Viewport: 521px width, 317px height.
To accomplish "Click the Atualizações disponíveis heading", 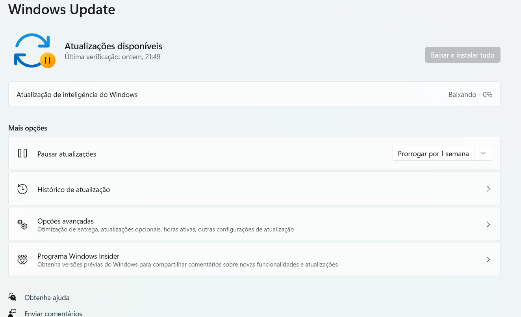I will (113, 46).
